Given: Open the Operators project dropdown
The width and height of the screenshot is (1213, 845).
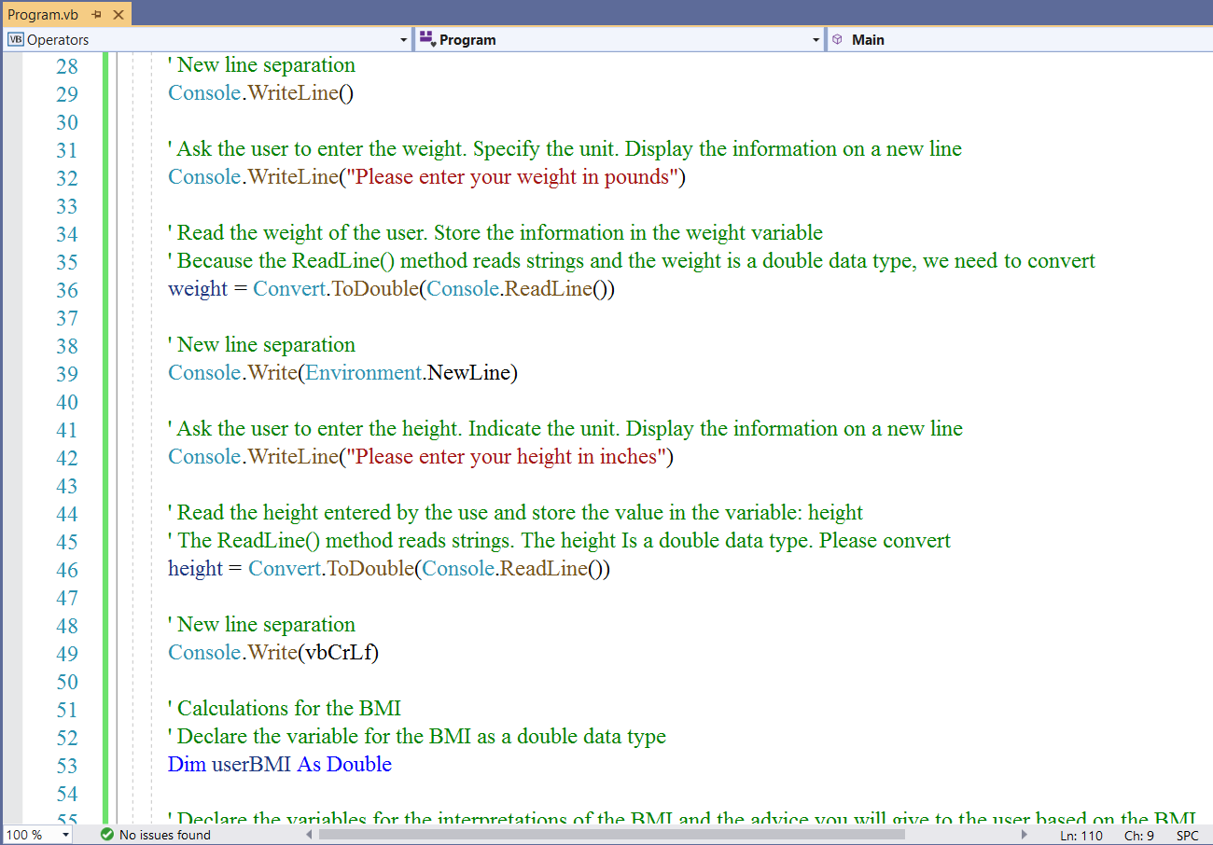Looking at the screenshot, I should click(x=404, y=40).
